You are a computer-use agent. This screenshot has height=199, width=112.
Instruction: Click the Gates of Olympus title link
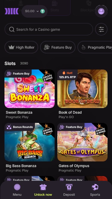click(74, 166)
